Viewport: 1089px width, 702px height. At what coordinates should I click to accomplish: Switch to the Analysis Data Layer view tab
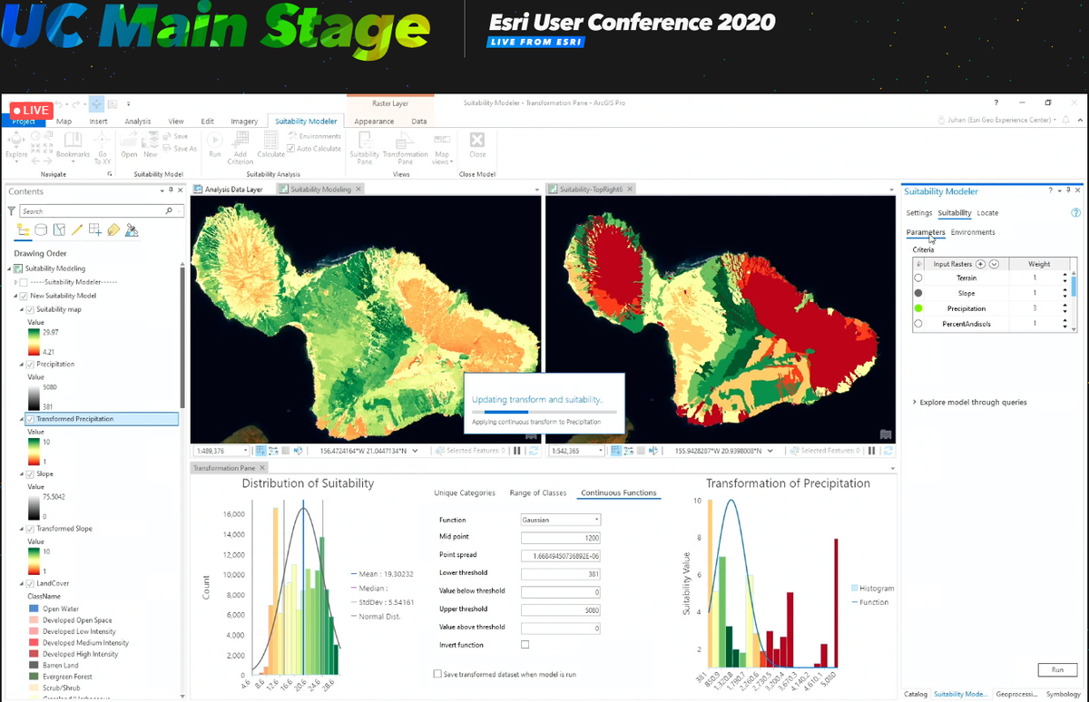coord(233,190)
